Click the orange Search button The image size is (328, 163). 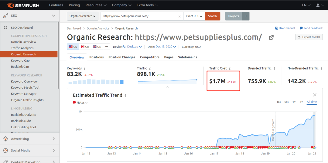[x=212, y=16]
